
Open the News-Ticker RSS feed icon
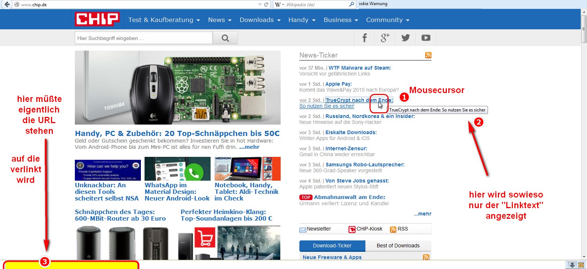coord(428,55)
